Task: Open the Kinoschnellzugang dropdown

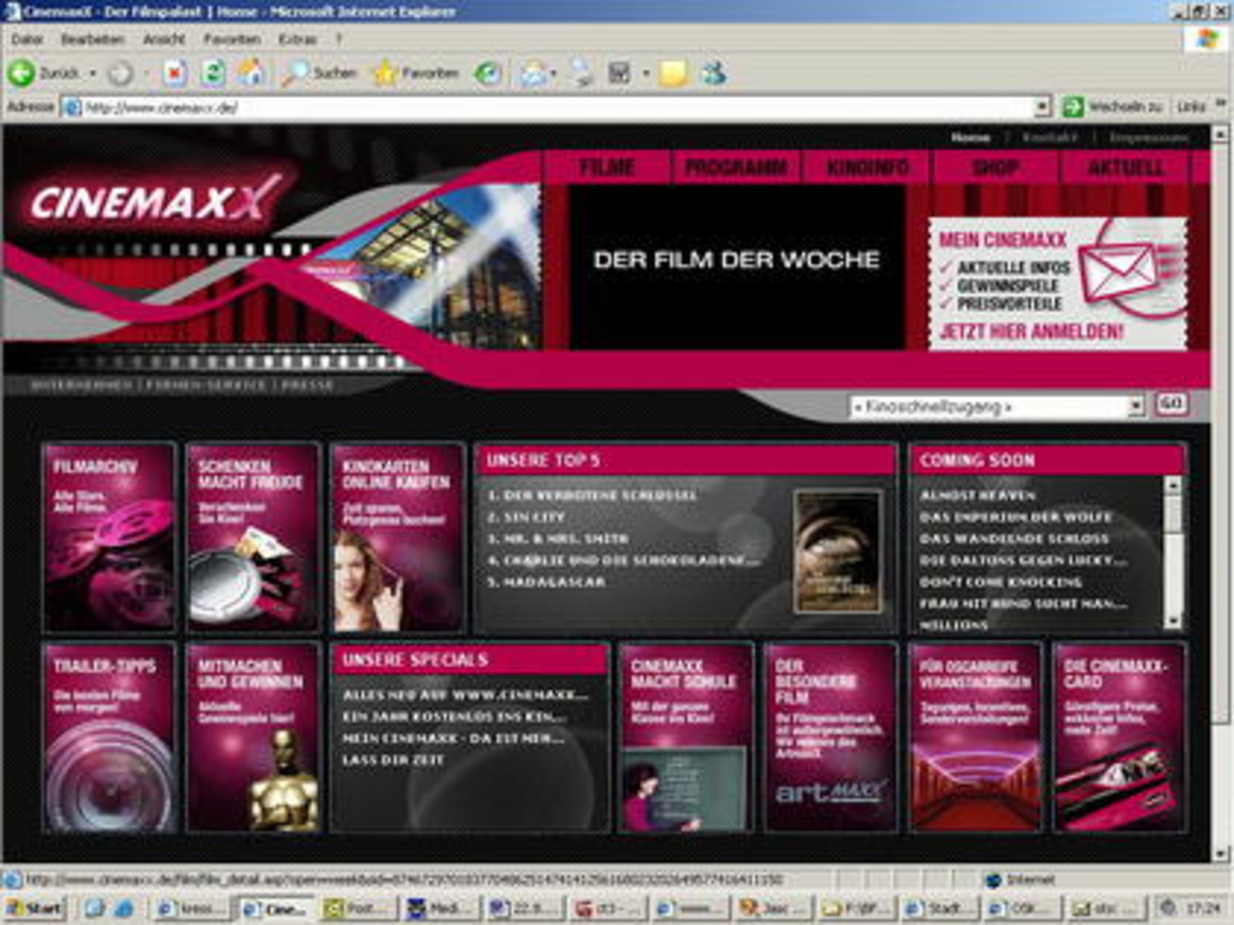Action: (1135, 406)
